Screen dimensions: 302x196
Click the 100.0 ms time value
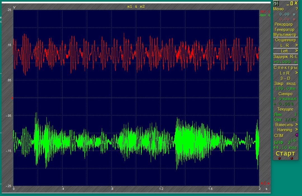tap(285, 88)
